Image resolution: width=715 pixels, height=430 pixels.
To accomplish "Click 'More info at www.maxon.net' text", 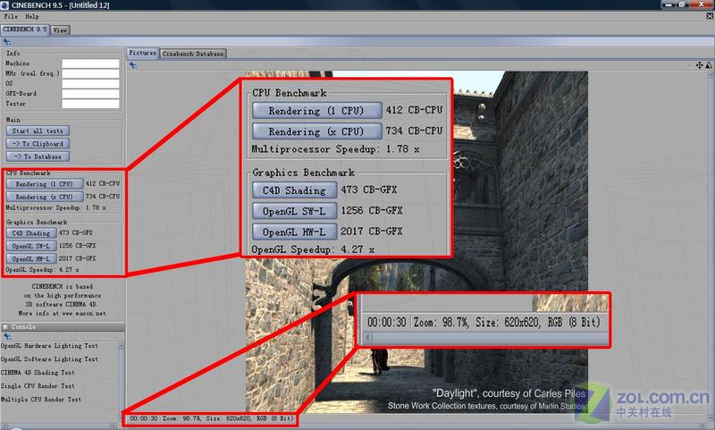I will pos(62,313).
